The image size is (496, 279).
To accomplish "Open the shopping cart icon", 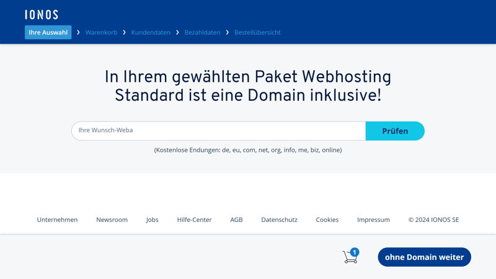I will coord(350,257).
